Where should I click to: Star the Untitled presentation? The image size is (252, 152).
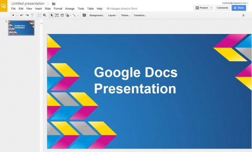click(48, 3)
